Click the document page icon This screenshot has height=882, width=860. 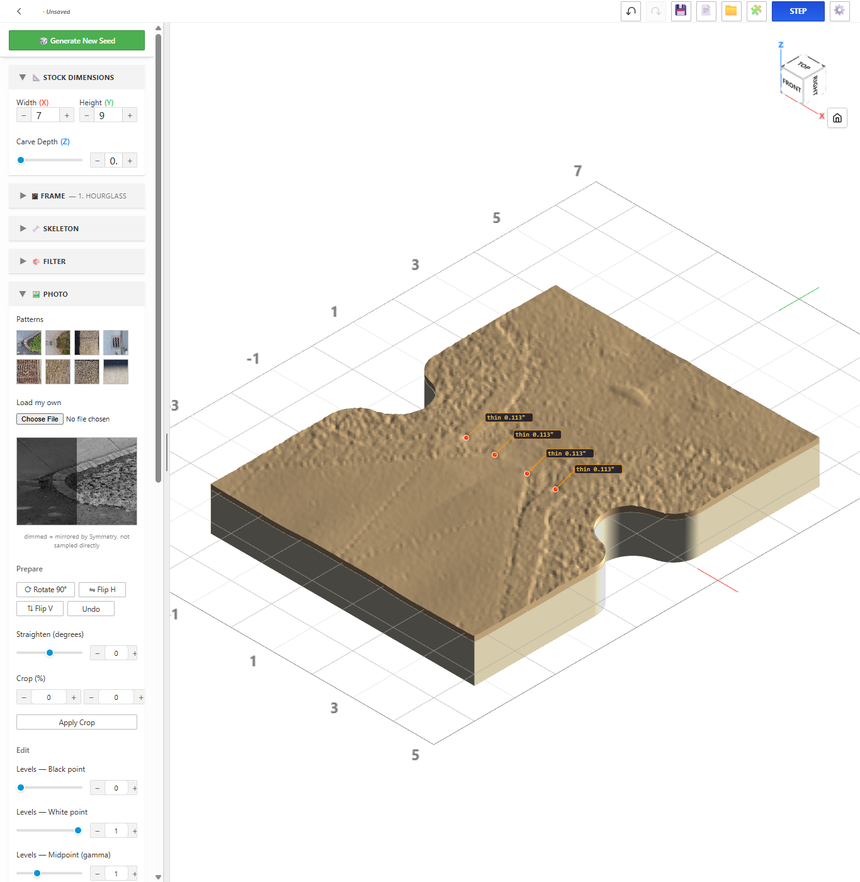[x=706, y=11]
